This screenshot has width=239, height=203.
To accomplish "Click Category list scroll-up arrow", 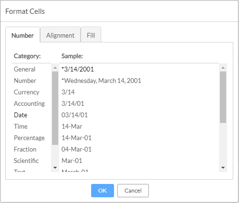I will pos(55,68).
